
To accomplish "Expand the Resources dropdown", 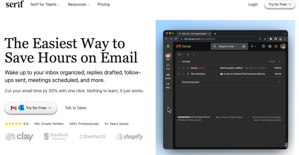I will point(79,4).
